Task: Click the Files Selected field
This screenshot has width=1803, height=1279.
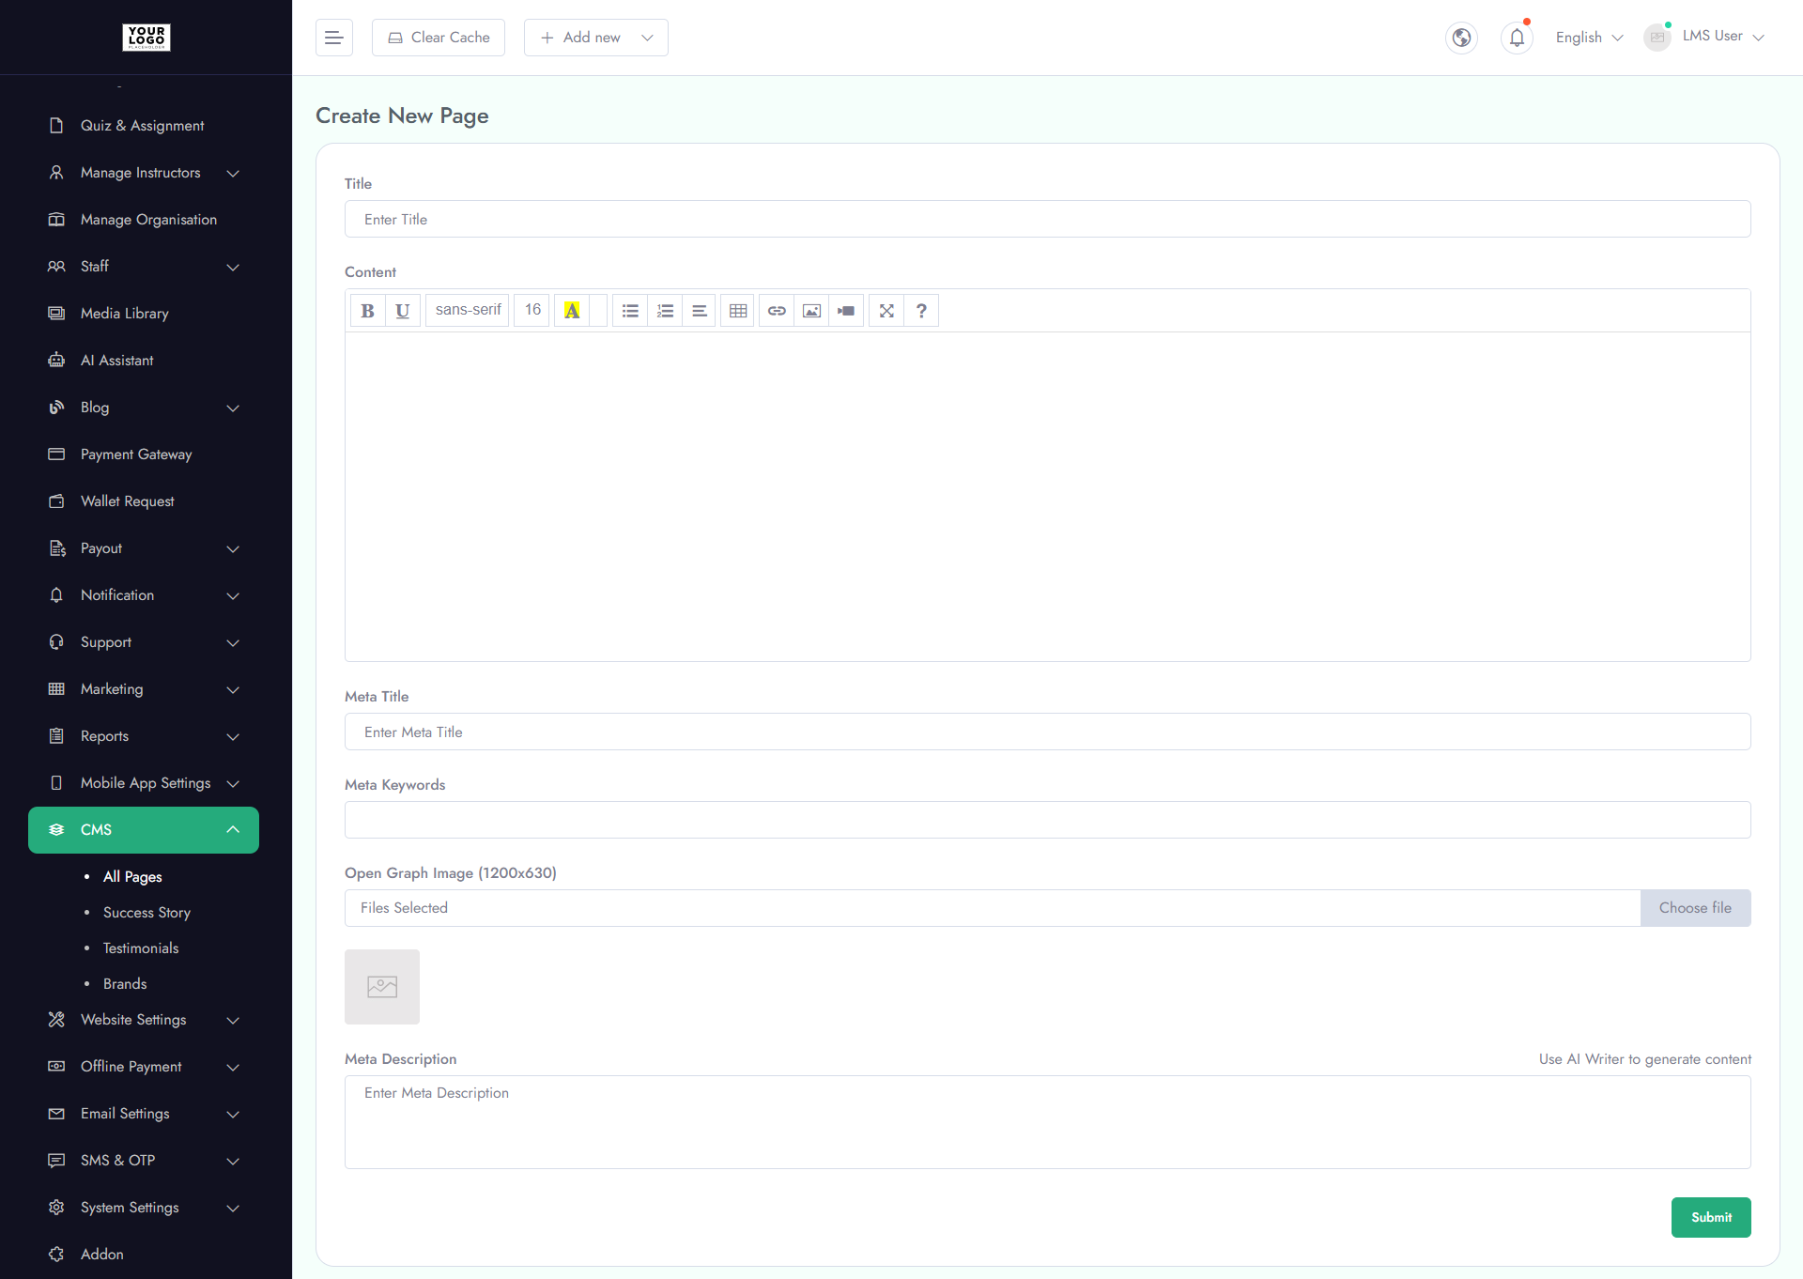Action: 993,908
